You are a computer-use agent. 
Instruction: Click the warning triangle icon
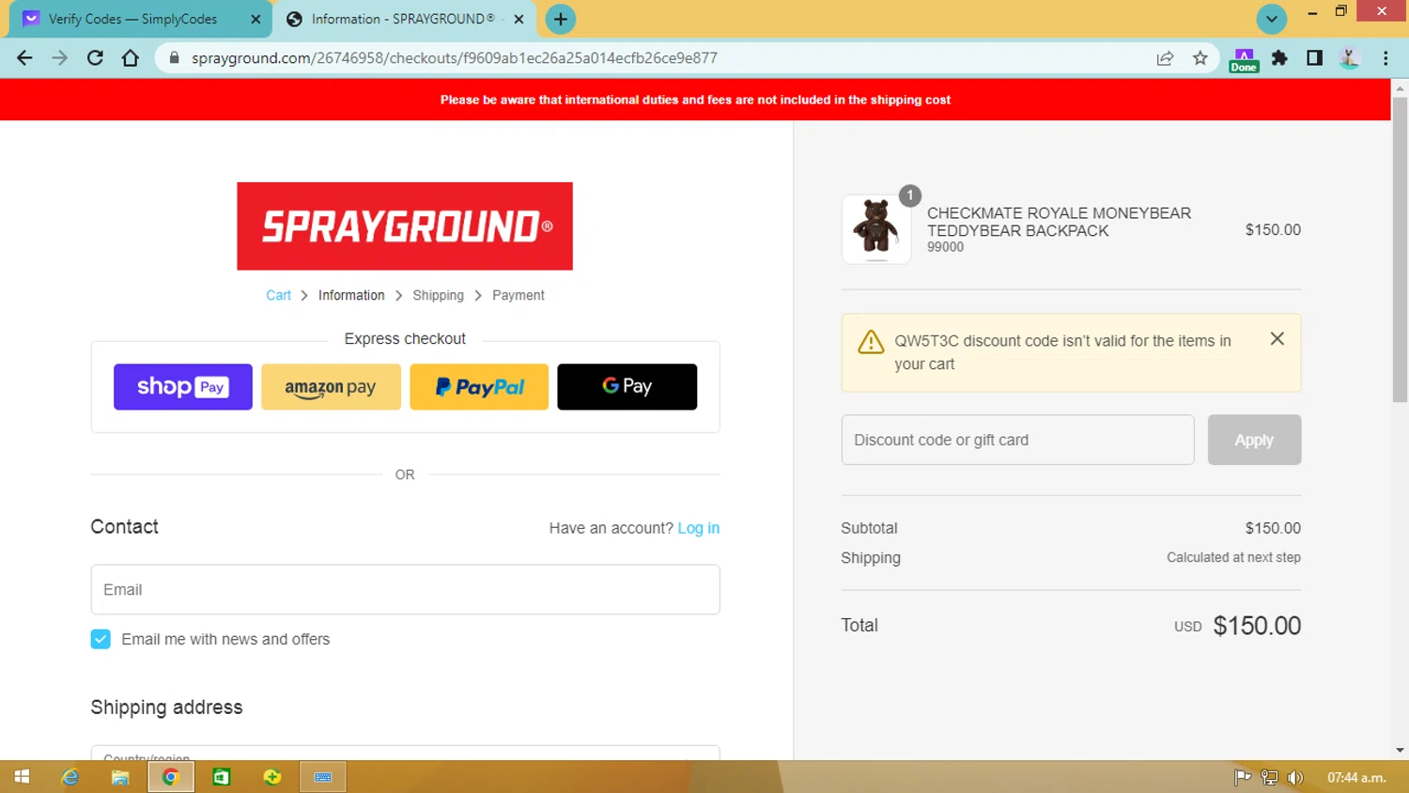(x=871, y=342)
